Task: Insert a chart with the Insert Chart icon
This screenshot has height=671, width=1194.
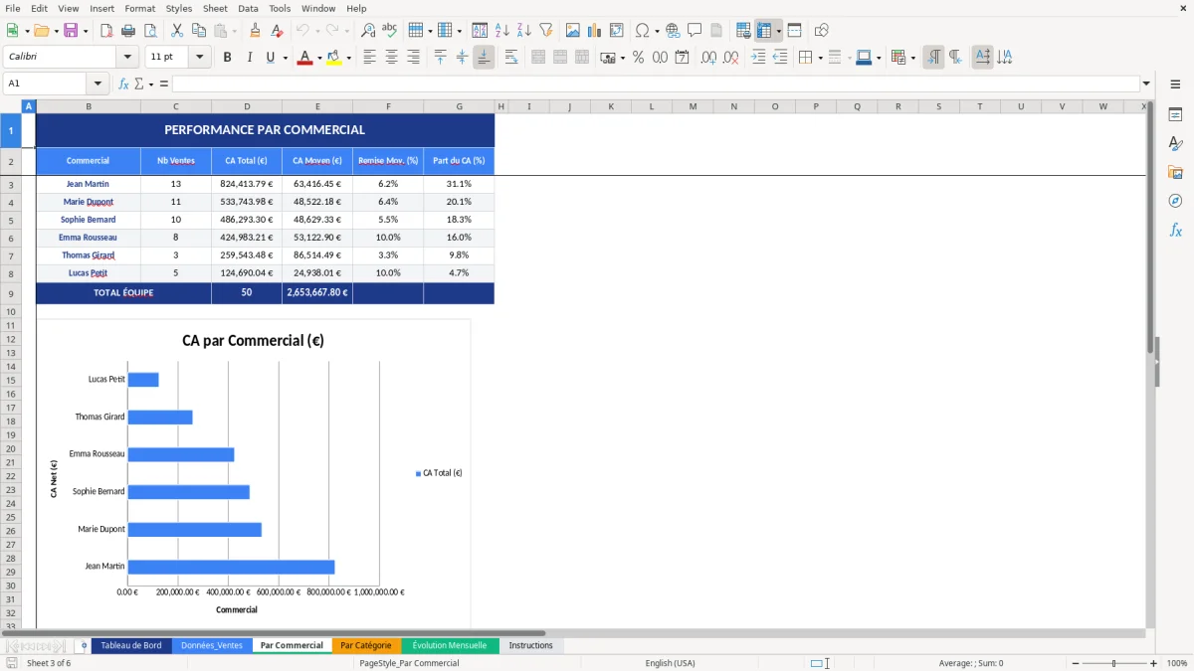Action: click(594, 30)
